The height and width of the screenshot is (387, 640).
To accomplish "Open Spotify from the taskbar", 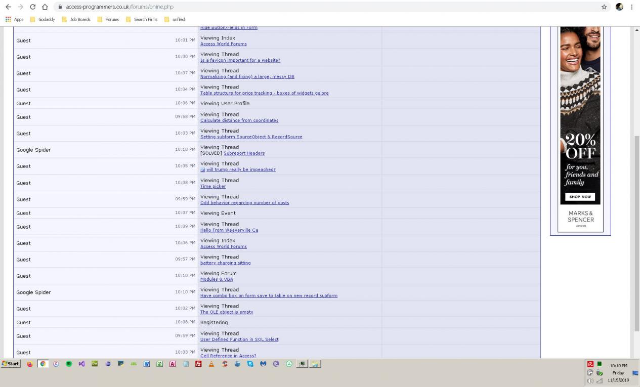I will coord(69,364).
